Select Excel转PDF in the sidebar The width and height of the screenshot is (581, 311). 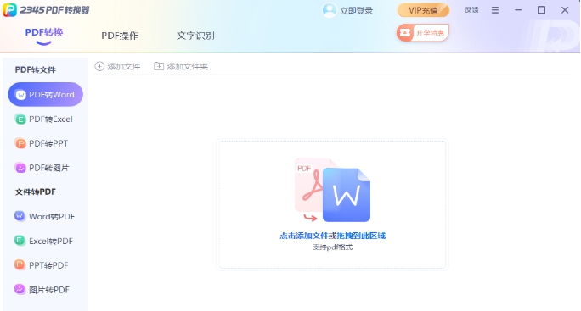point(45,241)
